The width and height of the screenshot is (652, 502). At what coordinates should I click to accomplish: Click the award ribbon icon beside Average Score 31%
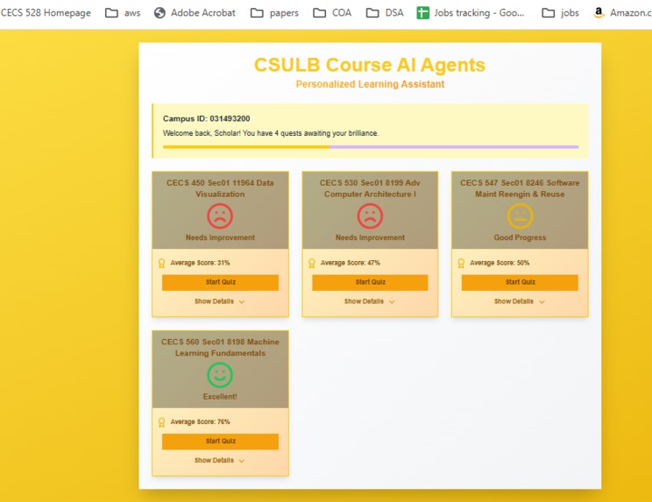click(x=162, y=263)
